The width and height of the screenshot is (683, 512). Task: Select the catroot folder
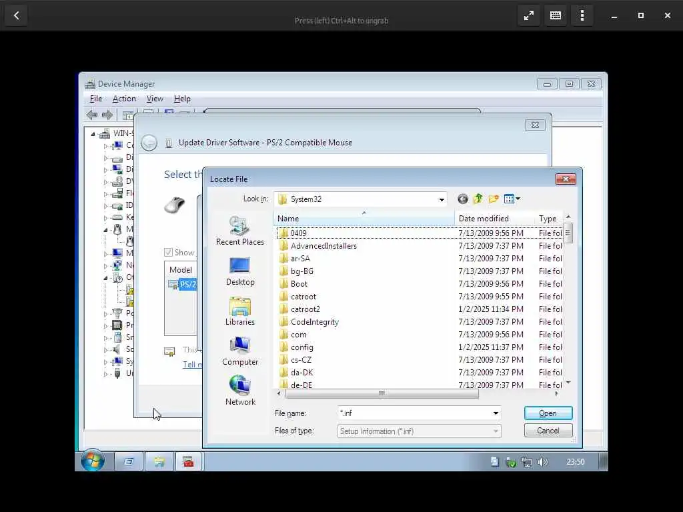tap(303, 297)
